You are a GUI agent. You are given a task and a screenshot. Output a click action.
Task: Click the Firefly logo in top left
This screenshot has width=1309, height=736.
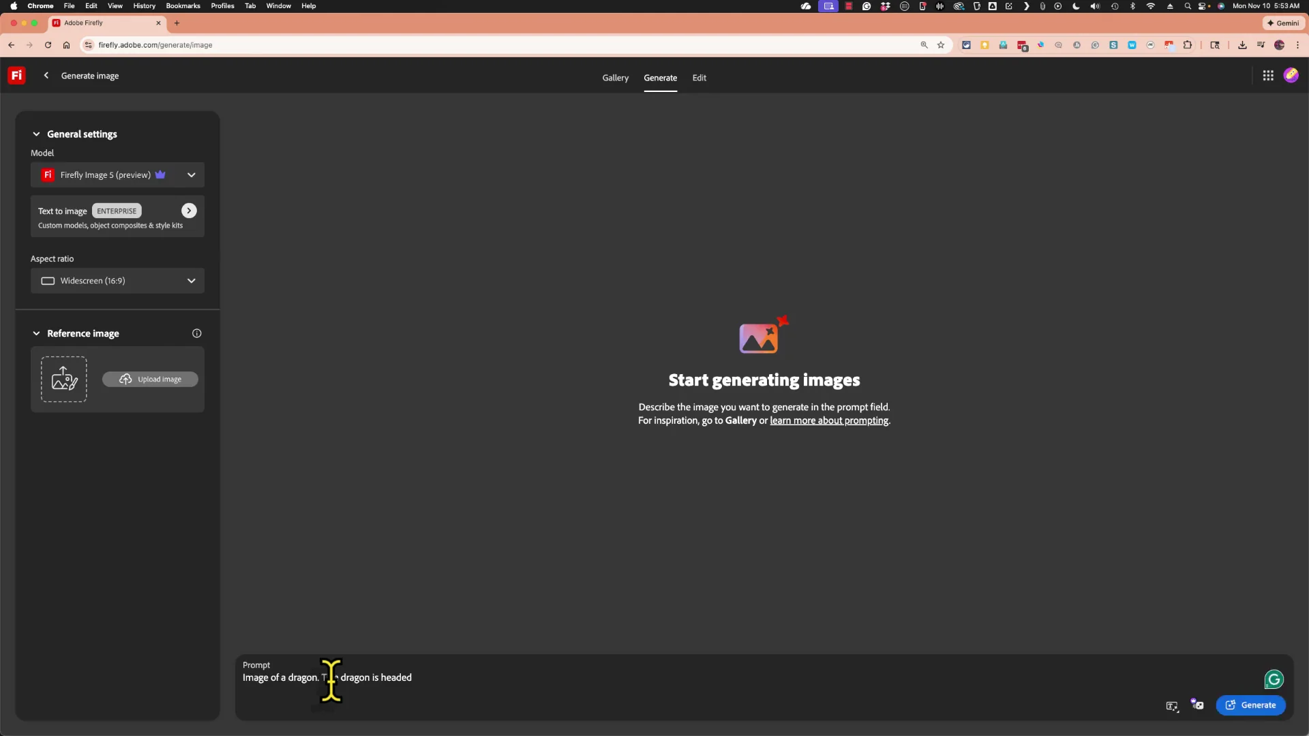coord(16,75)
